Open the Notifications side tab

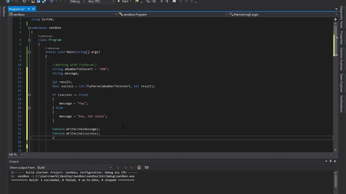(x=341, y=104)
